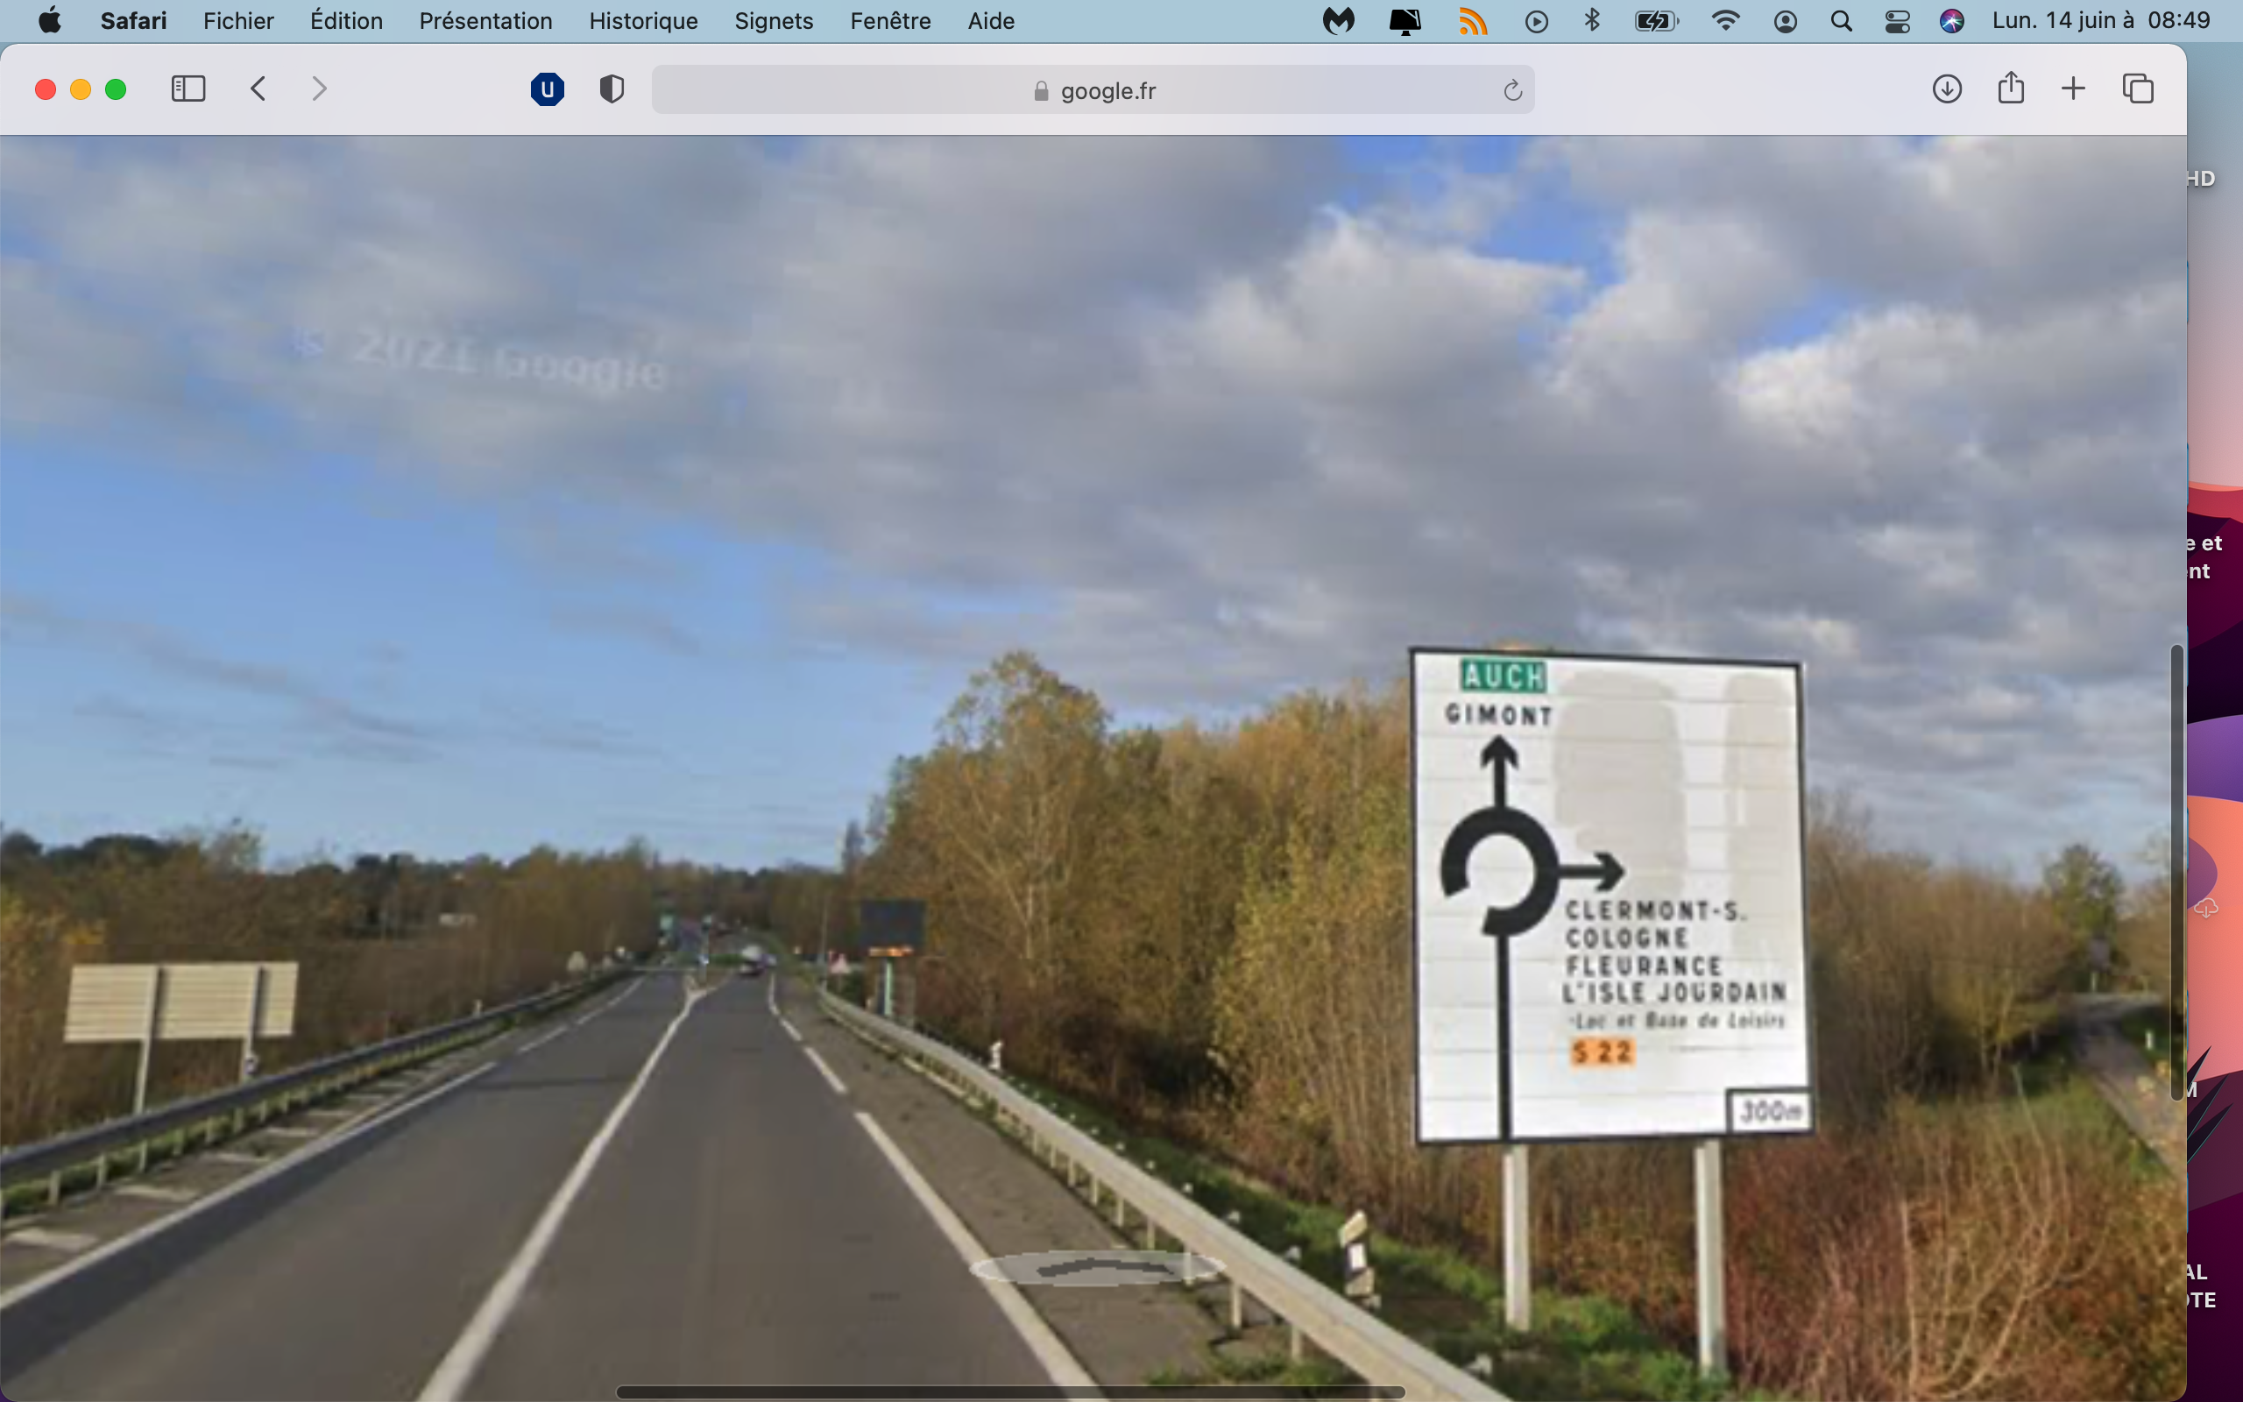
Task: Toggle Bluetooth menu bar icon
Action: pos(1592,20)
